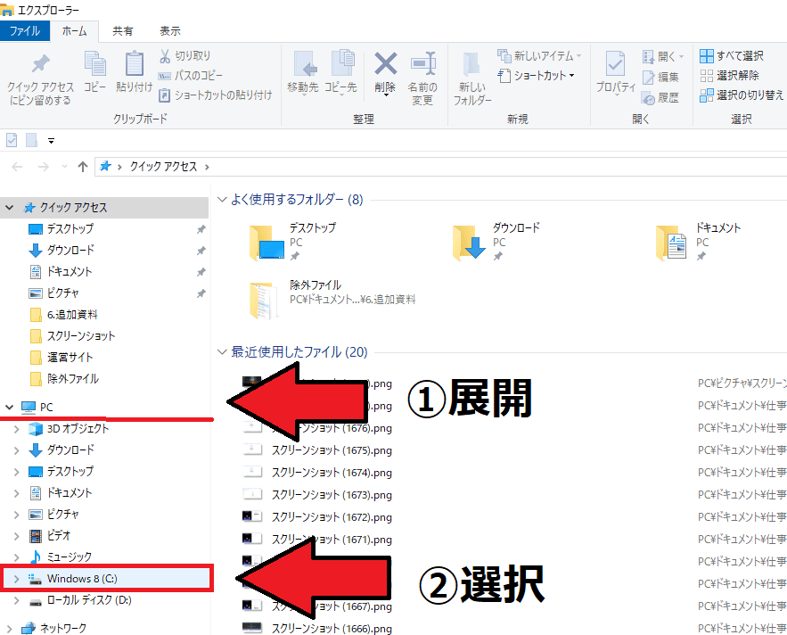This screenshot has width=787, height=635.
Task: Open Properties from the ribbon
Action: pyautogui.click(x=615, y=65)
